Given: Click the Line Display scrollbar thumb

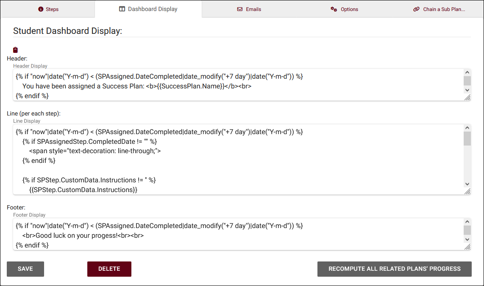Looking at the screenshot, I should click(467, 138).
